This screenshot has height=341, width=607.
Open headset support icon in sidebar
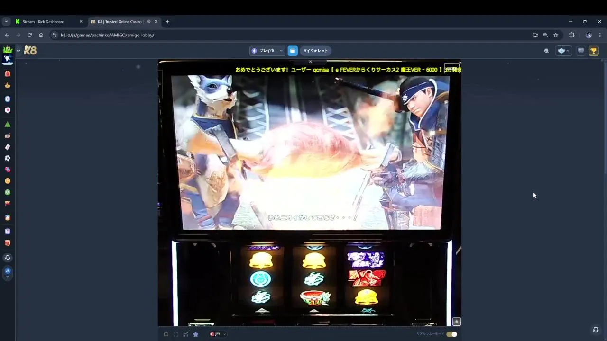8,258
